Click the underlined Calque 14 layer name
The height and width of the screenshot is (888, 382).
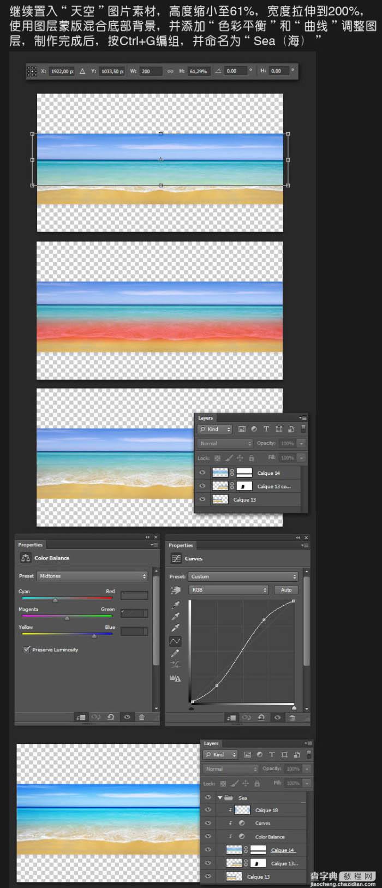point(283,850)
